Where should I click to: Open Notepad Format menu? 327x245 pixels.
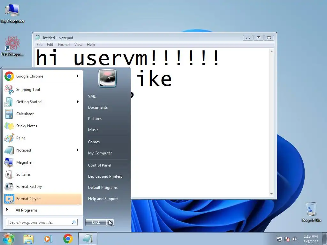[x=64, y=45]
